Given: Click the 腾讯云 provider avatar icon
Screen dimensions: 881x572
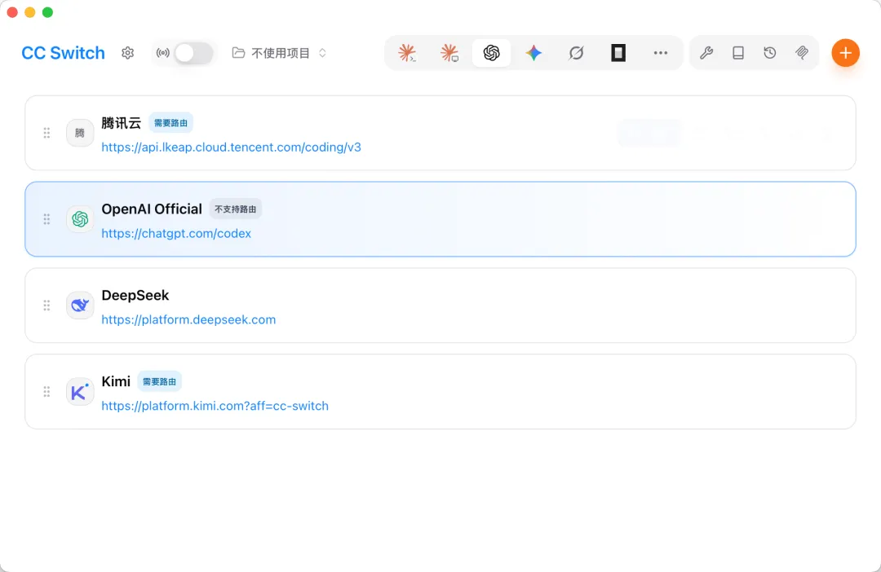Looking at the screenshot, I should coord(80,133).
